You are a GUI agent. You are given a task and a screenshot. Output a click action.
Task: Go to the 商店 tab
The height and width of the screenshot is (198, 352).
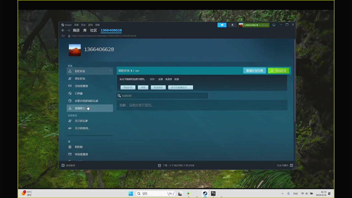(76, 30)
